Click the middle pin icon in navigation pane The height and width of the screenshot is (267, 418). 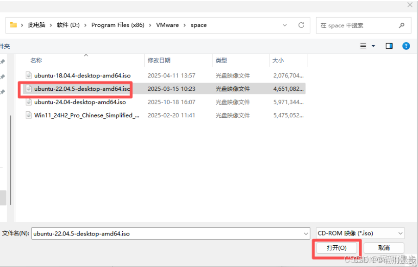point(2,77)
